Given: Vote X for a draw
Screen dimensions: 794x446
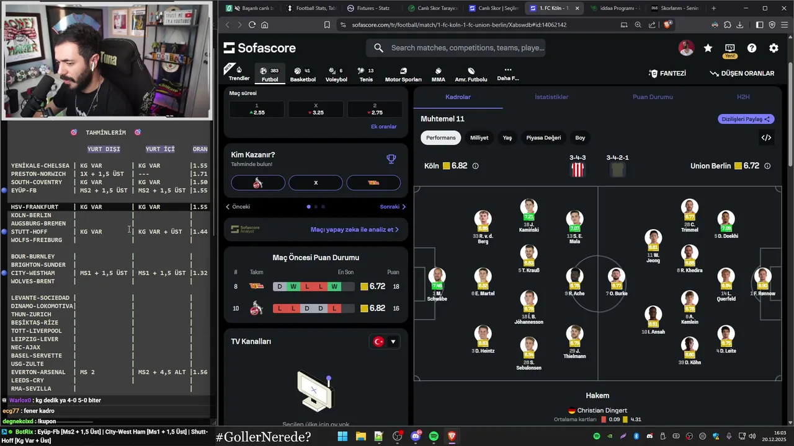Looking at the screenshot, I should click(x=316, y=183).
